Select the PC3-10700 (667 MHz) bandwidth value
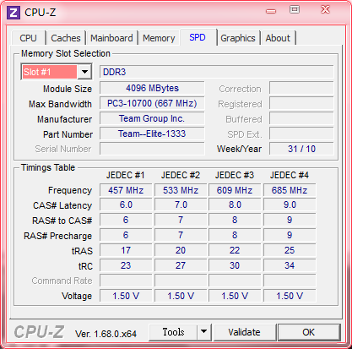The image size is (352, 349). 152,103
